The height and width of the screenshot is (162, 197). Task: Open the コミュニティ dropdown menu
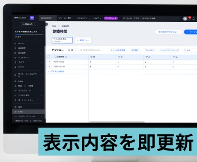[x=84, y=18]
